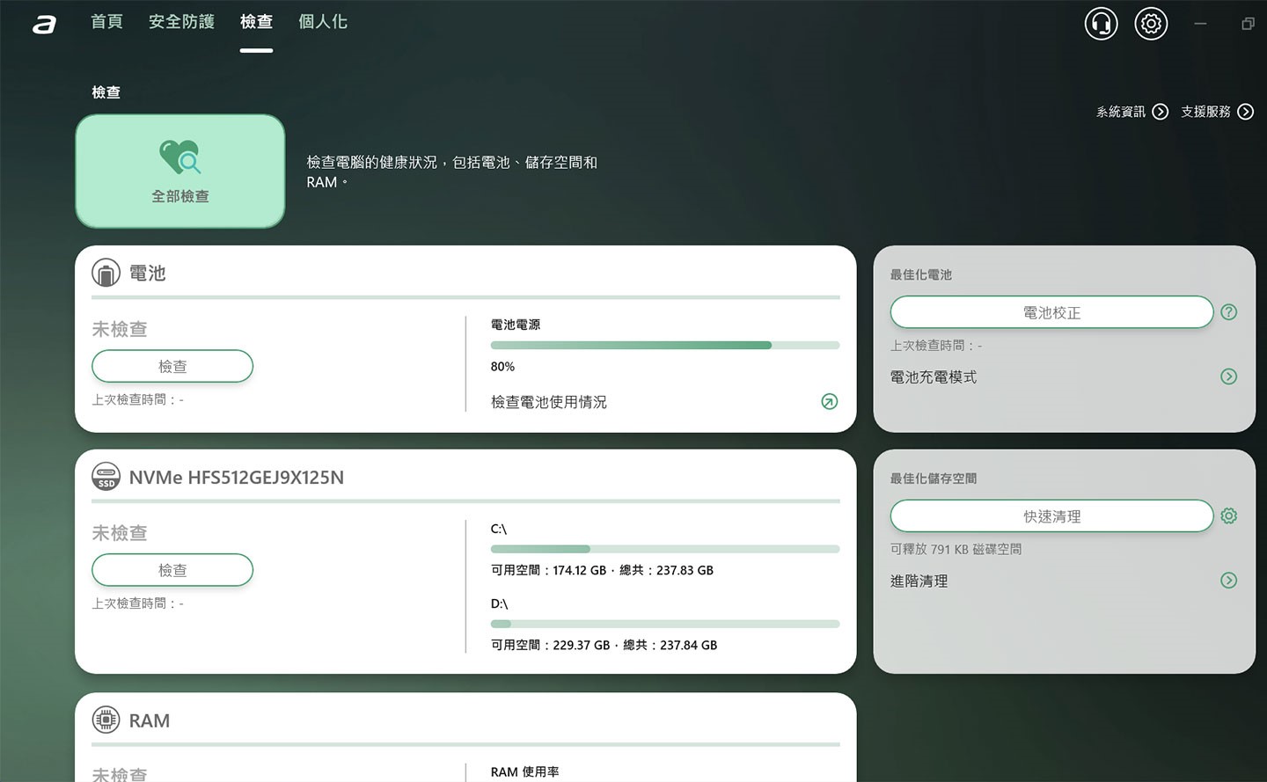Click 最佳化儲存空間 heading
The image size is (1267, 782).
click(933, 479)
